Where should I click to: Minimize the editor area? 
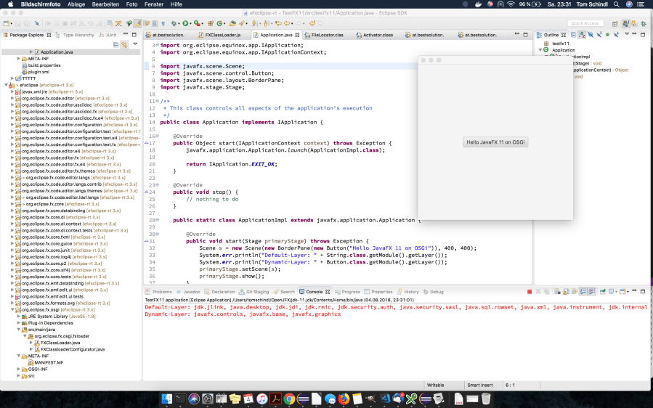(x=519, y=34)
